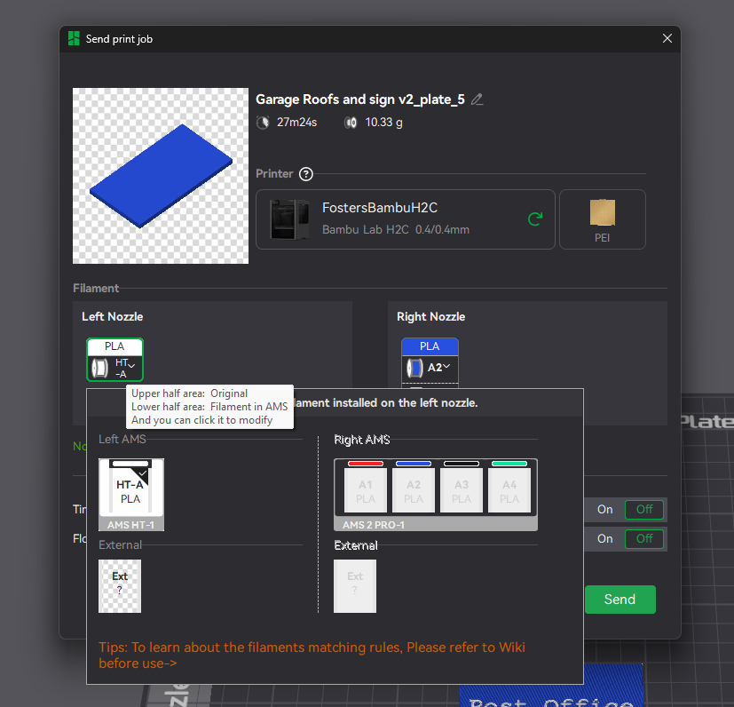
Task: Open the Printer help question mark
Action: 306,174
